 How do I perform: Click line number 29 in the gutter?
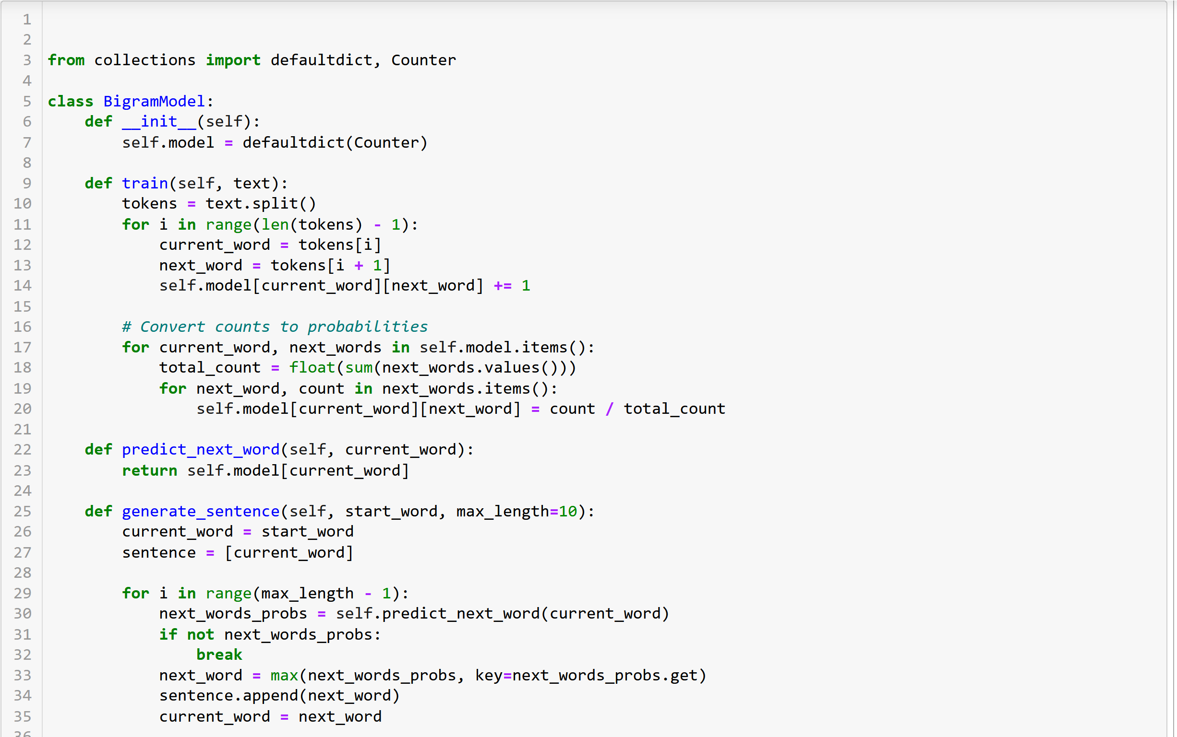pyautogui.click(x=23, y=593)
